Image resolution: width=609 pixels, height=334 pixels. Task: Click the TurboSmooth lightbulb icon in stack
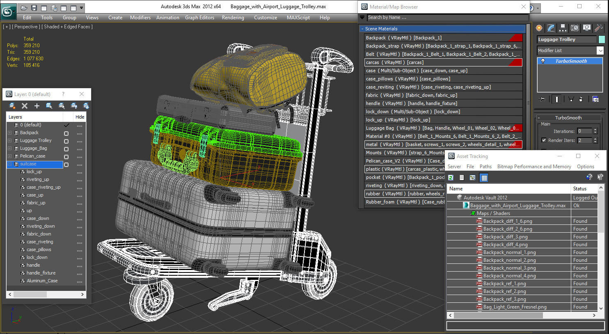(543, 61)
